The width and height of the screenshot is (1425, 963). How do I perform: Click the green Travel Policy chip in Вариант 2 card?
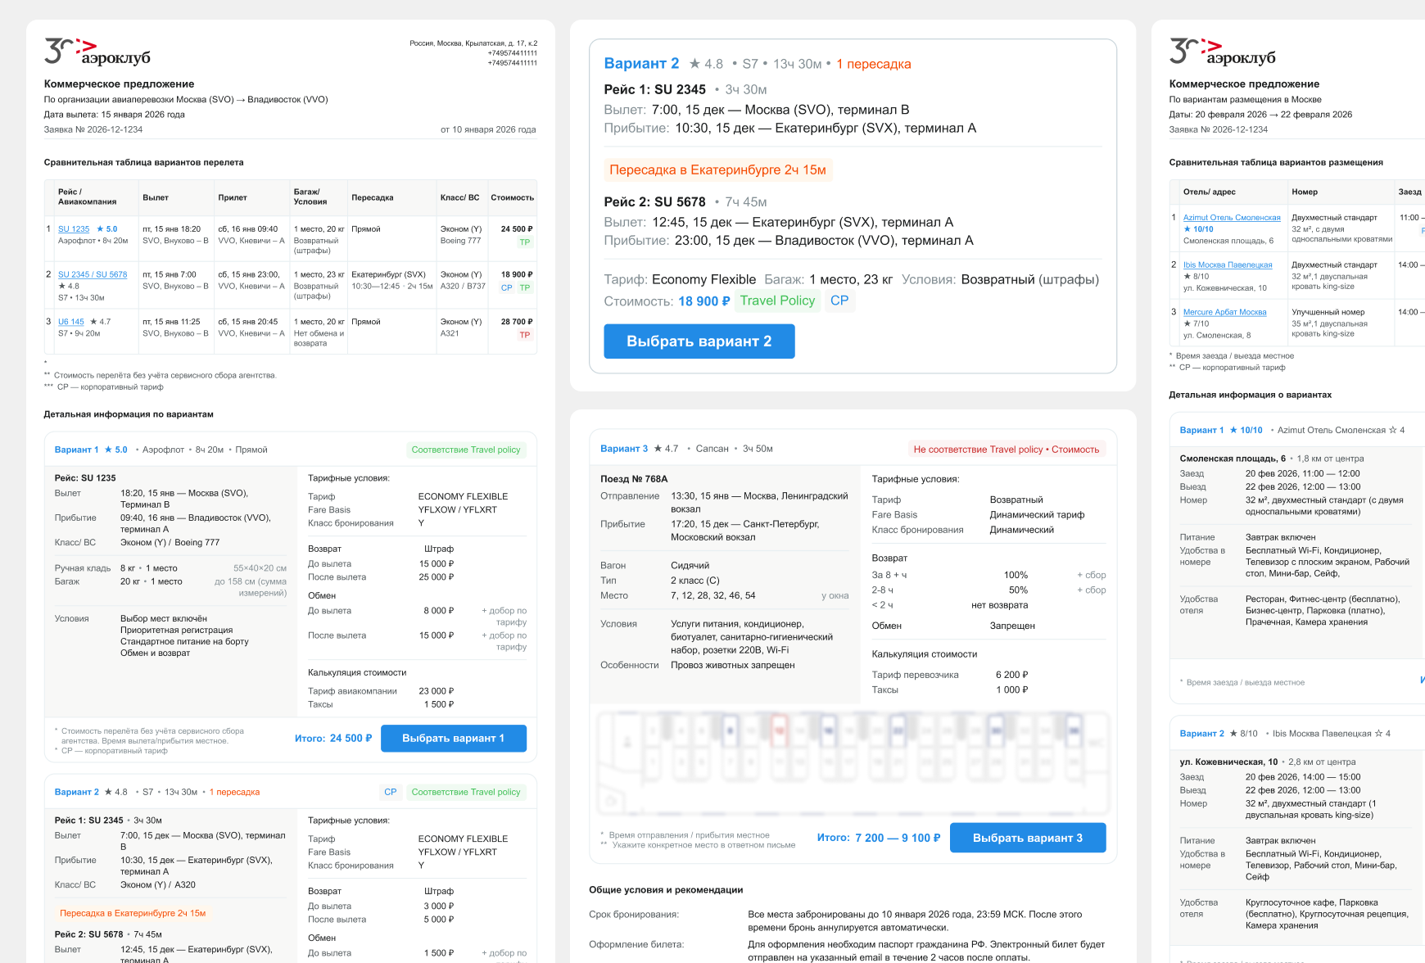pyautogui.click(x=776, y=301)
